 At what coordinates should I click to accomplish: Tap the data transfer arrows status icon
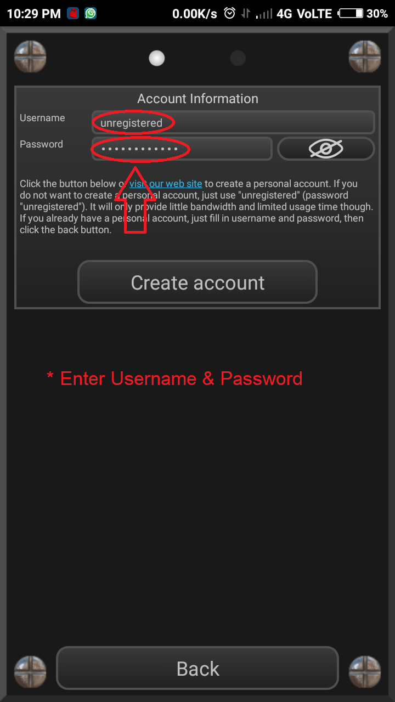click(x=246, y=14)
